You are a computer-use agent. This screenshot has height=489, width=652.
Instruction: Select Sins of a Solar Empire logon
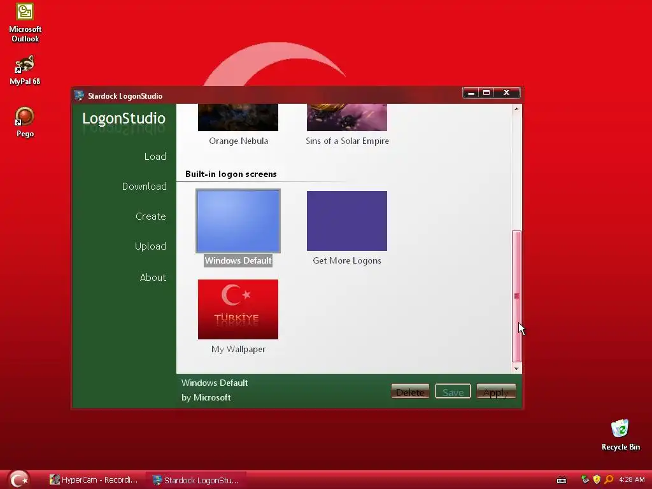pyautogui.click(x=347, y=117)
